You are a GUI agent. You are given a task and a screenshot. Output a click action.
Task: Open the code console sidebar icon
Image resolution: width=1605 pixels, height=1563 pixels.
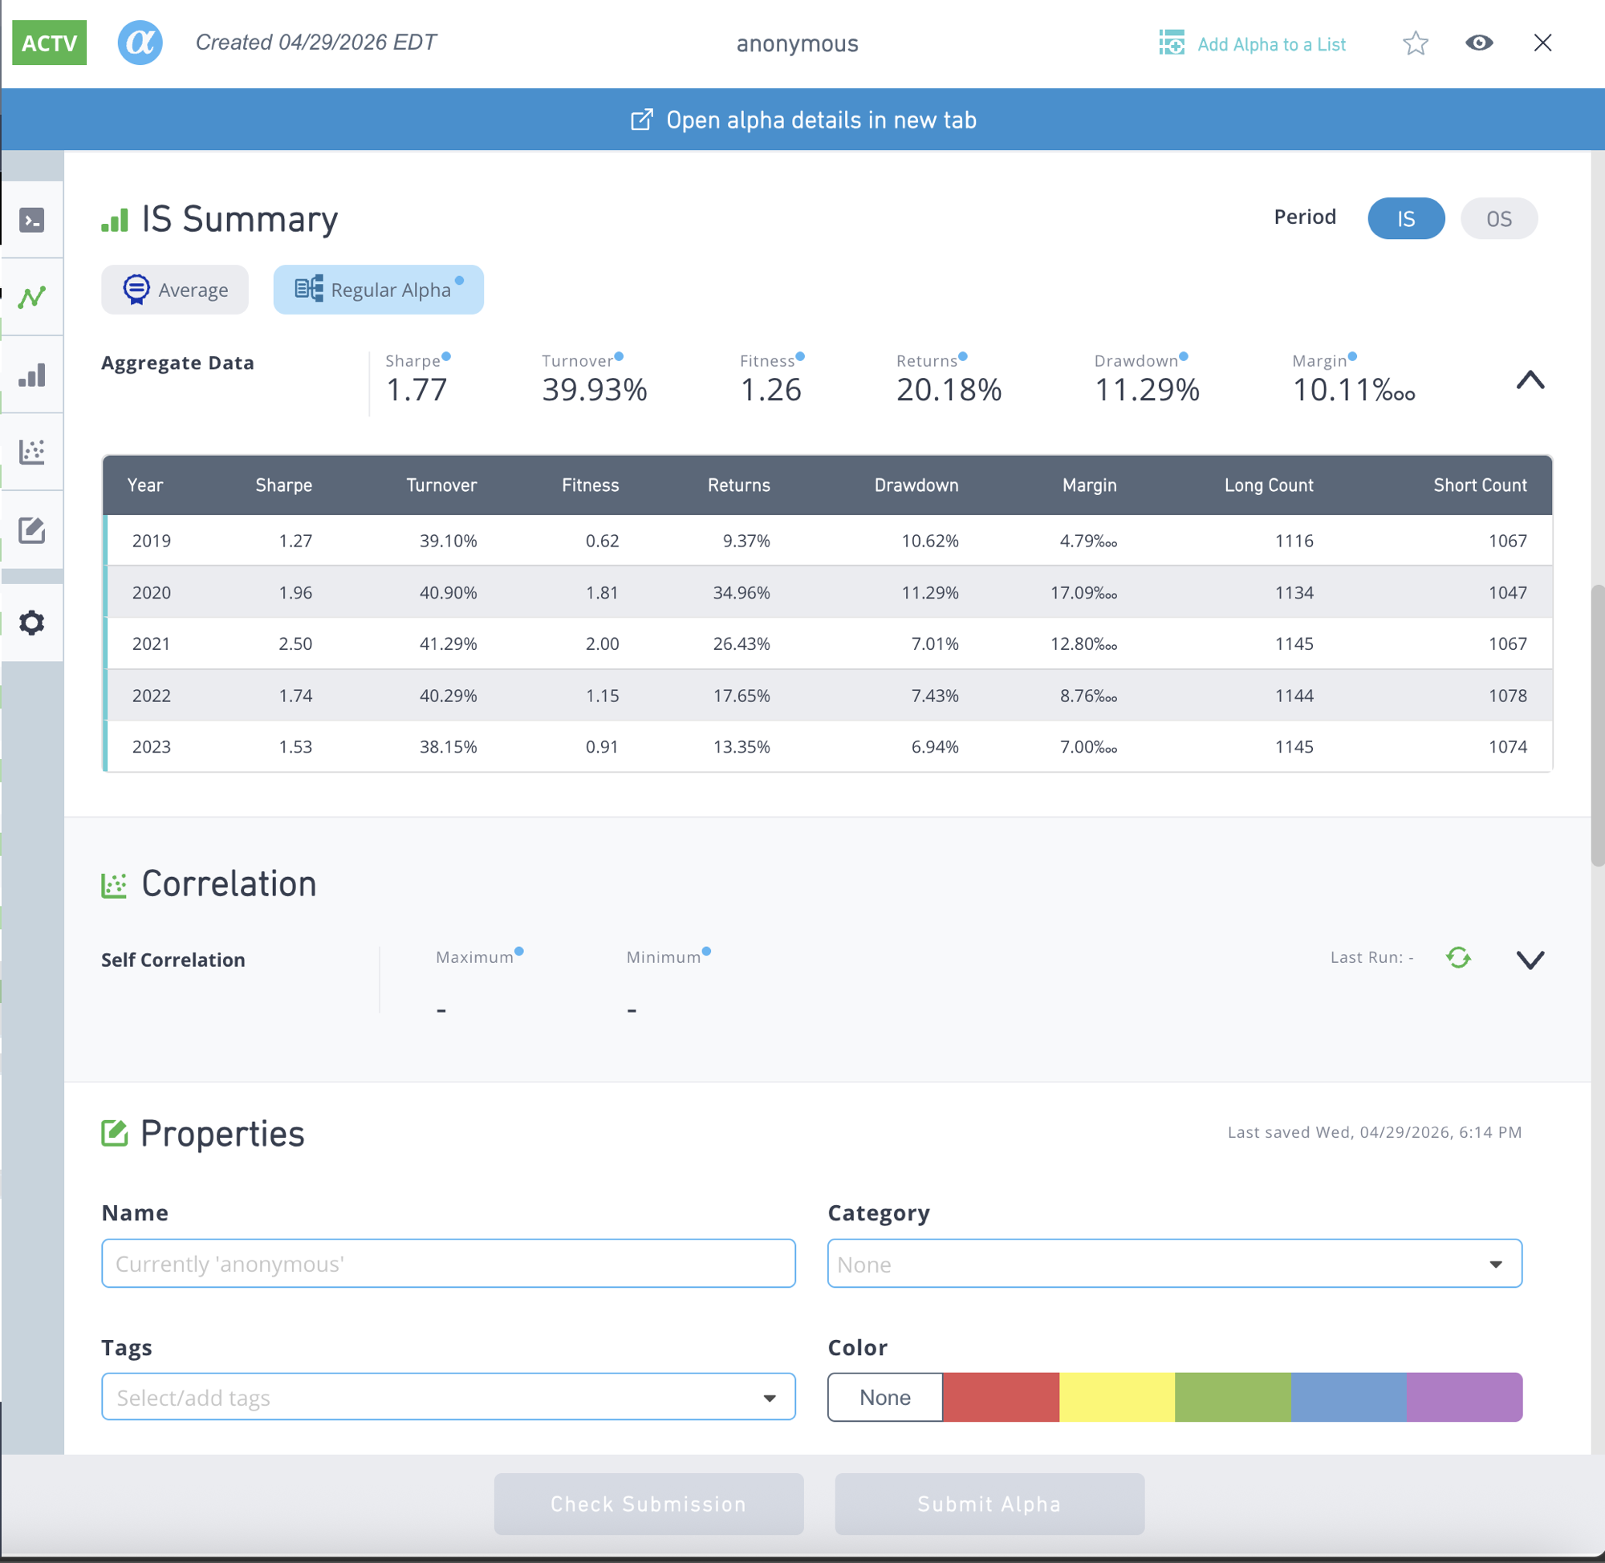tap(32, 220)
